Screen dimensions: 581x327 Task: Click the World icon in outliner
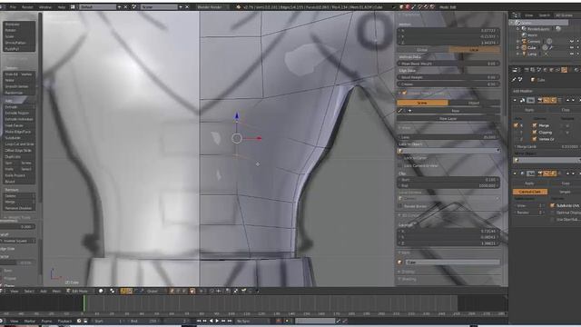point(524,35)
